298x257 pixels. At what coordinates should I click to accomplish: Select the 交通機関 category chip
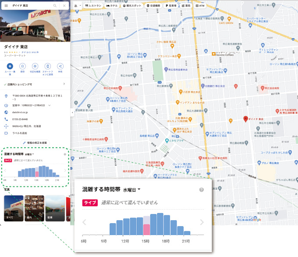pos(153,6)
